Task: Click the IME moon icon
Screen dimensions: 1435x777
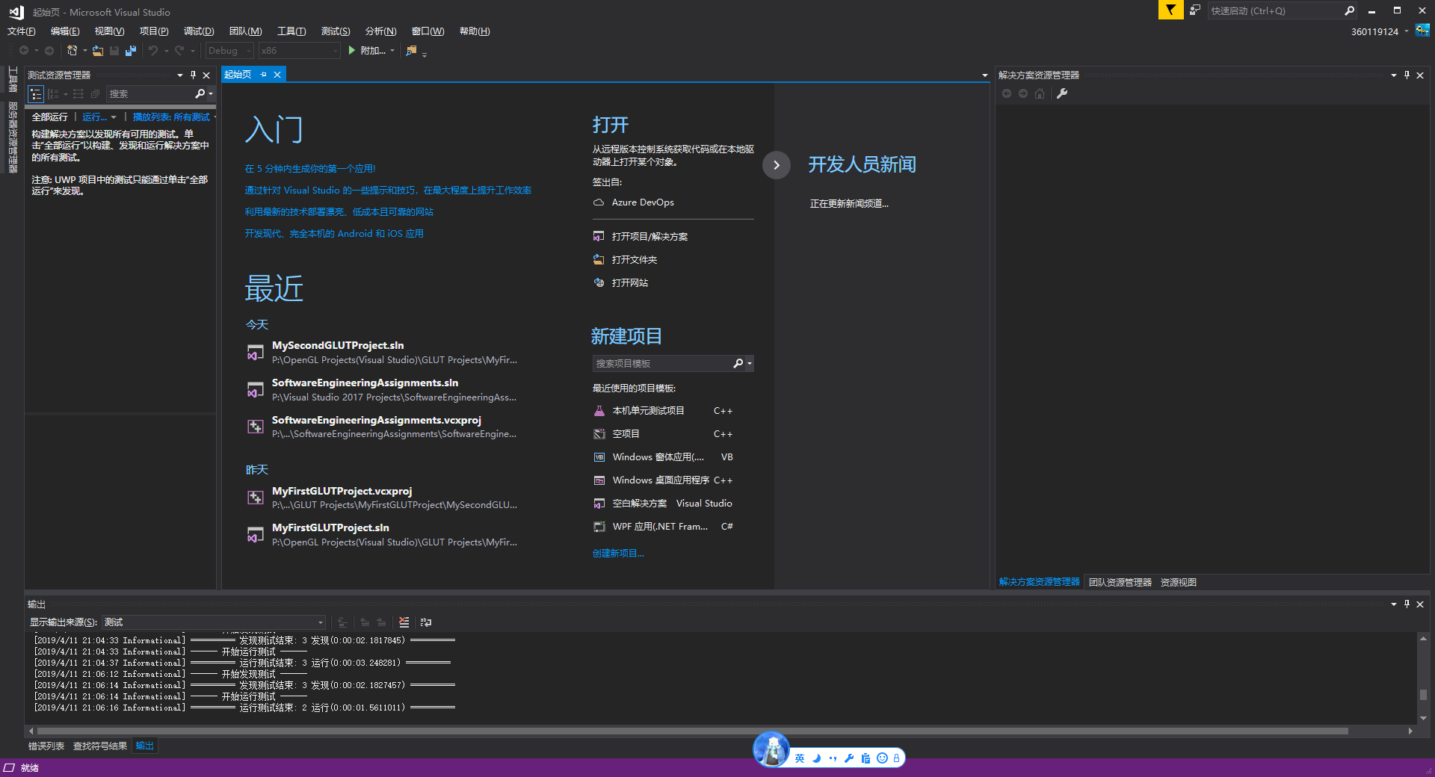Action: pyautogui.click(x=816, y=758)
